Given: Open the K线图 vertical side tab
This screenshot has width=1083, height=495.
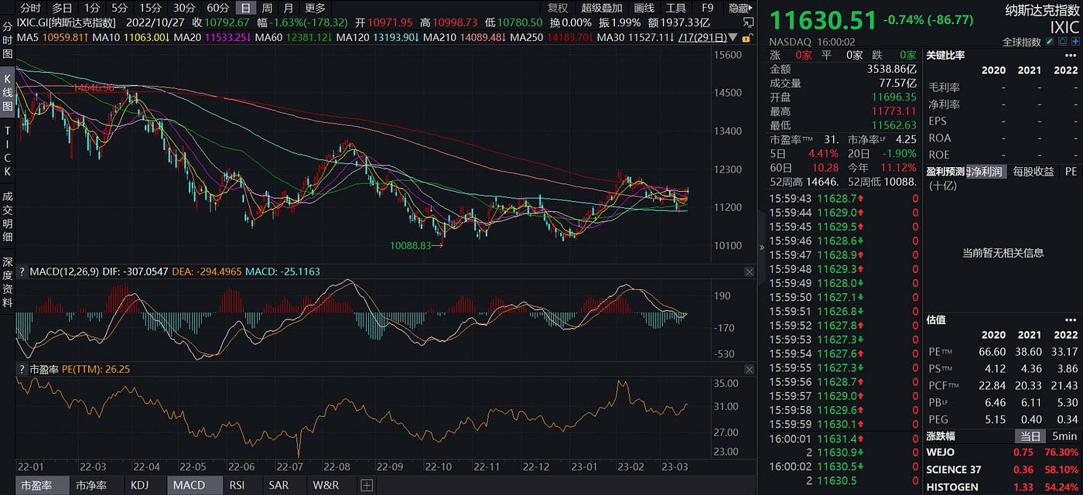Looking at the screenshot, I should click(8, 91).
